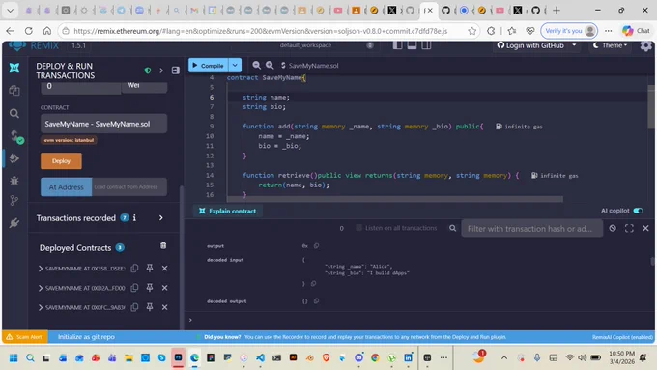Toggle the AI copilot switch
This screenshot has width=657, height=370.
pos(638,211)
